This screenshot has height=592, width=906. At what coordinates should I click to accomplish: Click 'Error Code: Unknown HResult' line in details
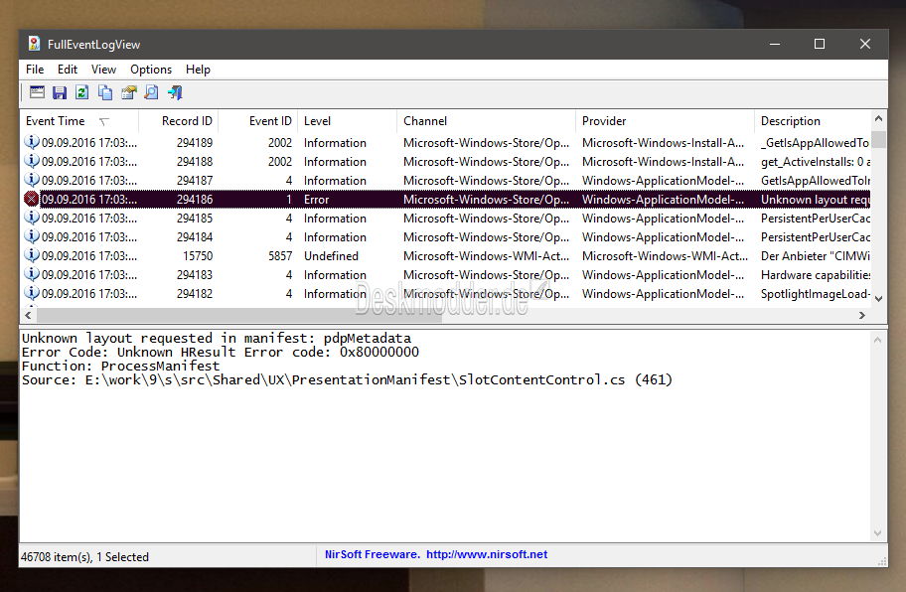tap(221, 353)
